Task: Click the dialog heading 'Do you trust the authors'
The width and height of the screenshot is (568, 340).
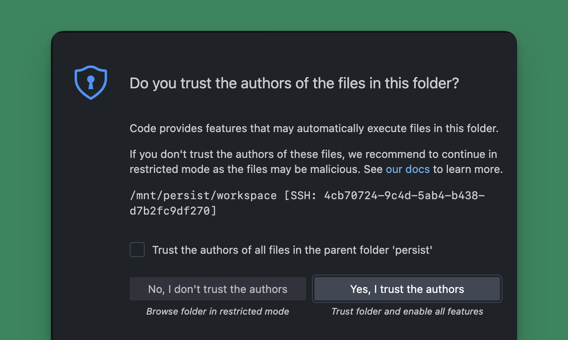Action: [x=294, y=83]
